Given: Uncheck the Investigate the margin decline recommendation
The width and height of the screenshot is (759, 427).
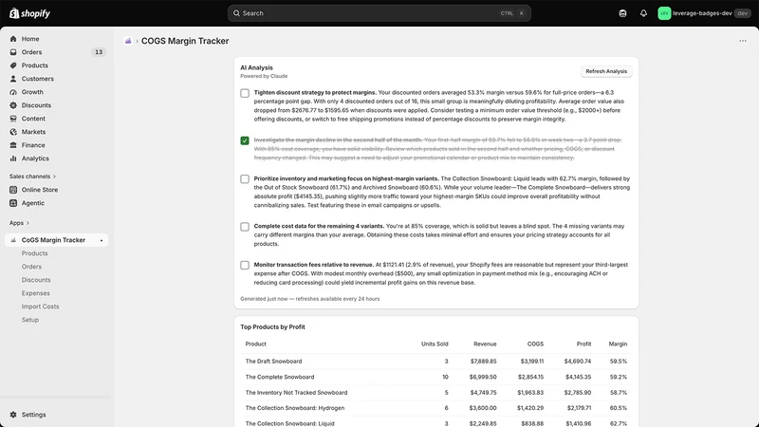Looking at the screenshot, I should point(245,140).
